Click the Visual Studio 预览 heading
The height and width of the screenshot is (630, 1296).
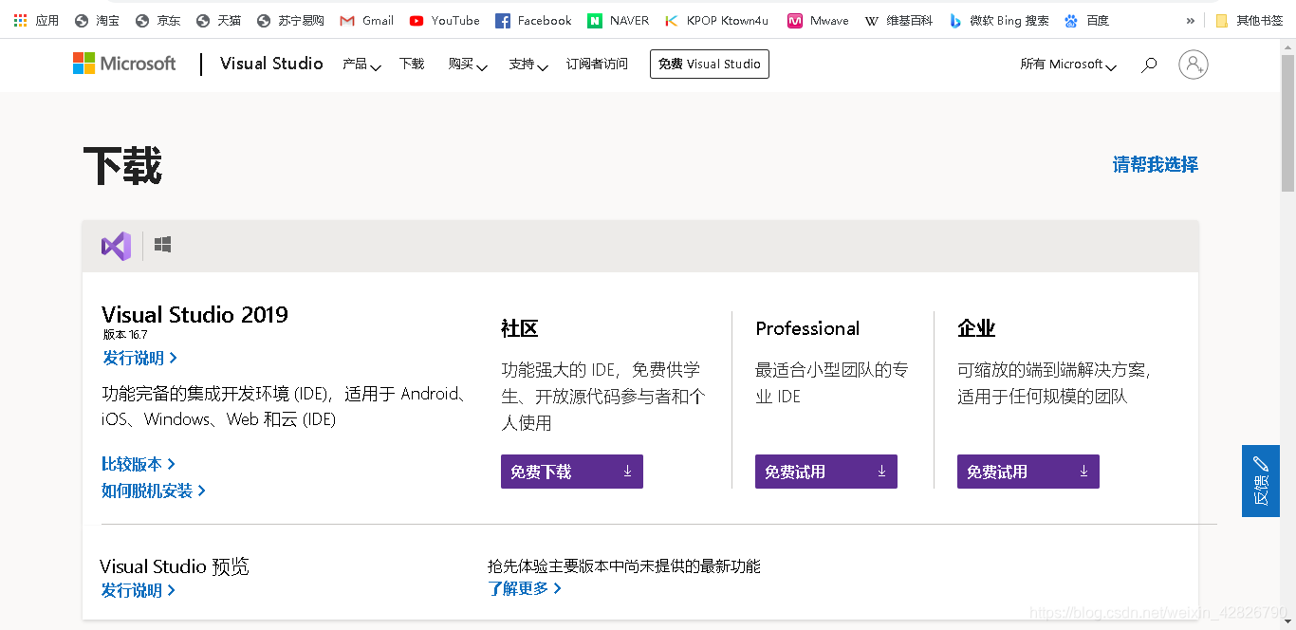coord(175,566)
